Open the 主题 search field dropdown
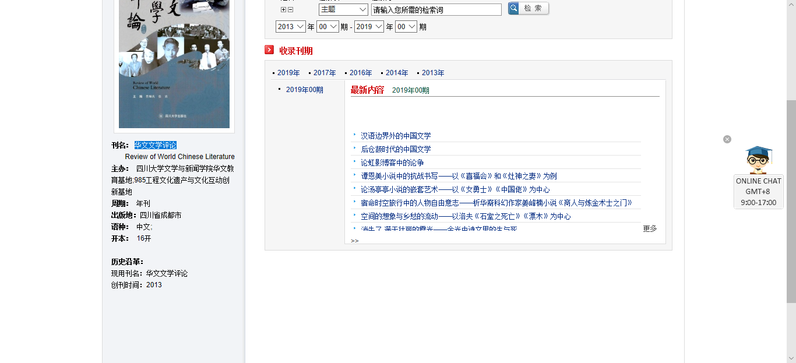 click(343, 9)
